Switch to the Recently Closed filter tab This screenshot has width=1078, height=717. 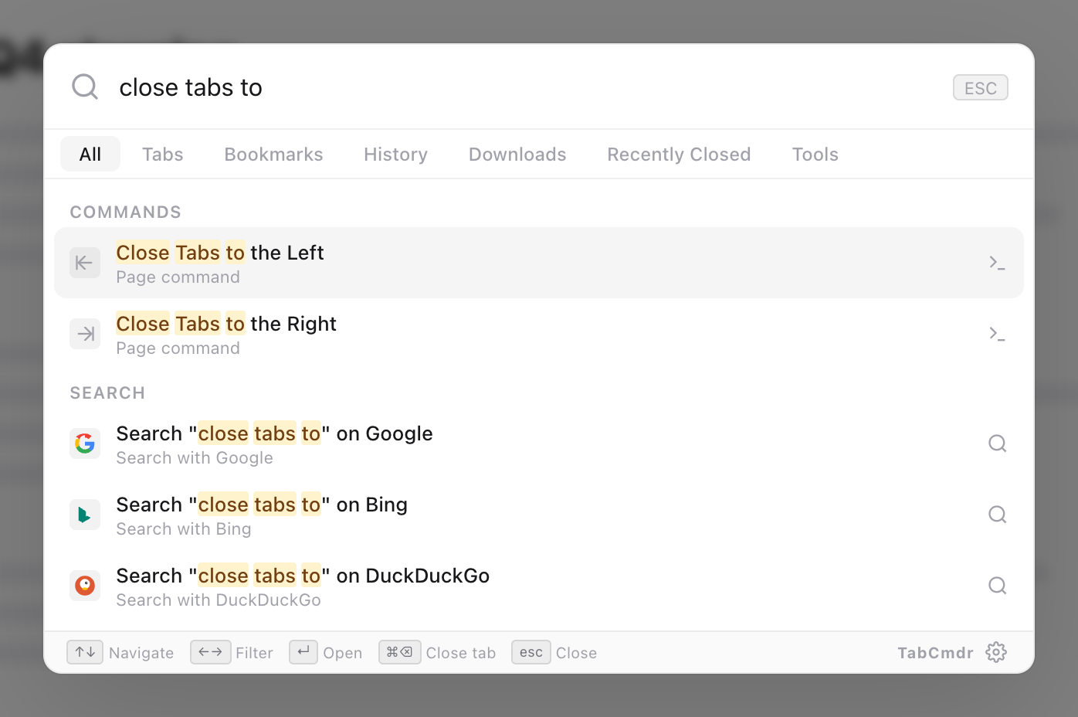[679, 154]
